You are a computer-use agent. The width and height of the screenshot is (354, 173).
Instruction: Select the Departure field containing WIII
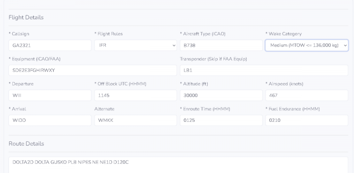[50, 95]
